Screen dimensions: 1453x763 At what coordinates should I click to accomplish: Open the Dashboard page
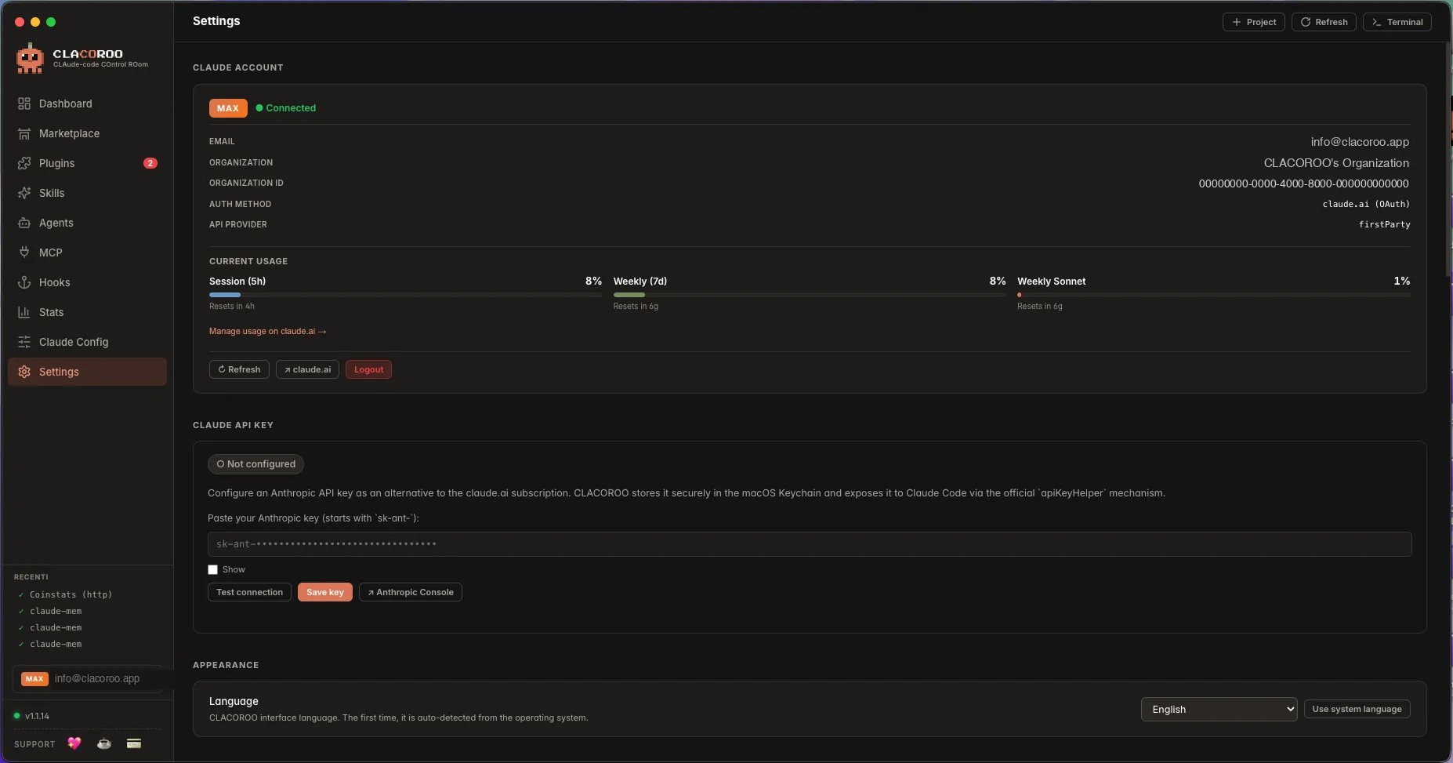87,104
